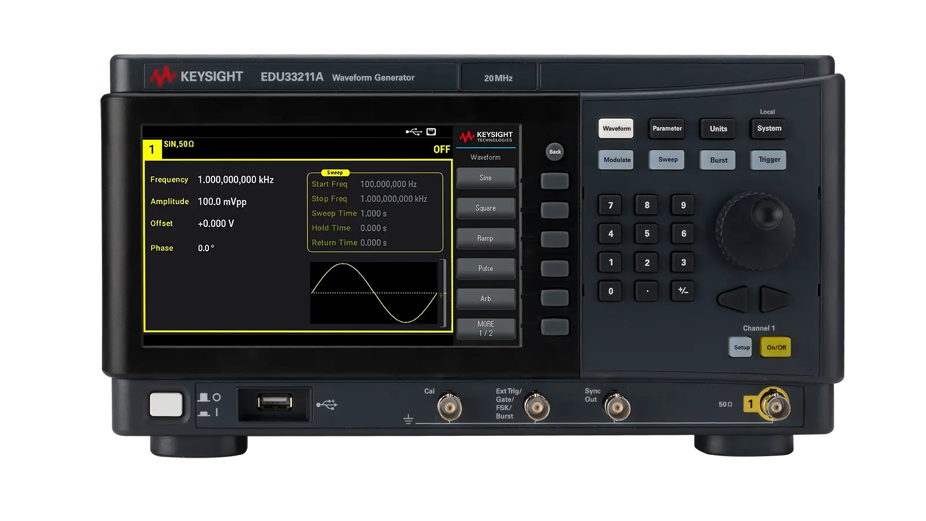Click the Sweep Time 1.000 s value
This screenshot has width=926, height=521.
click(373, 213)
